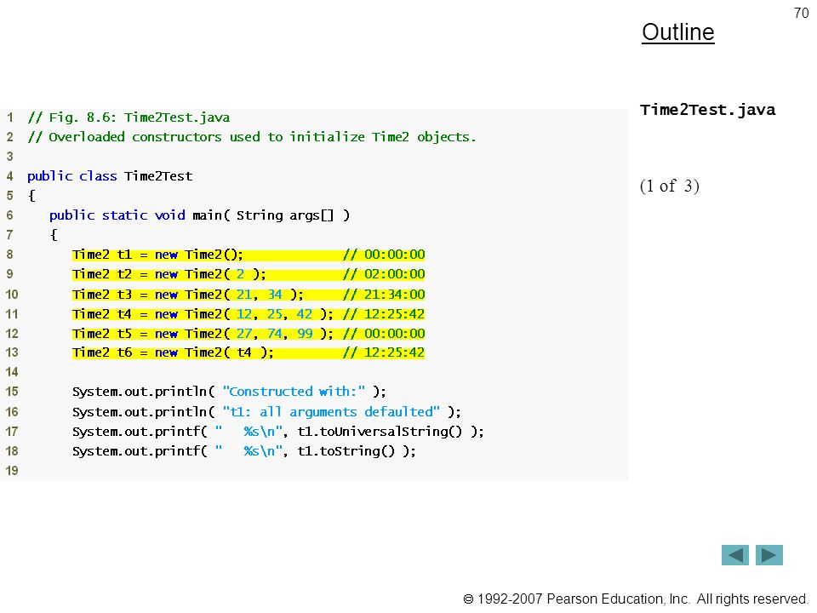
Task: Click the '// 21:34:00' comment
Action: point(384,295)
